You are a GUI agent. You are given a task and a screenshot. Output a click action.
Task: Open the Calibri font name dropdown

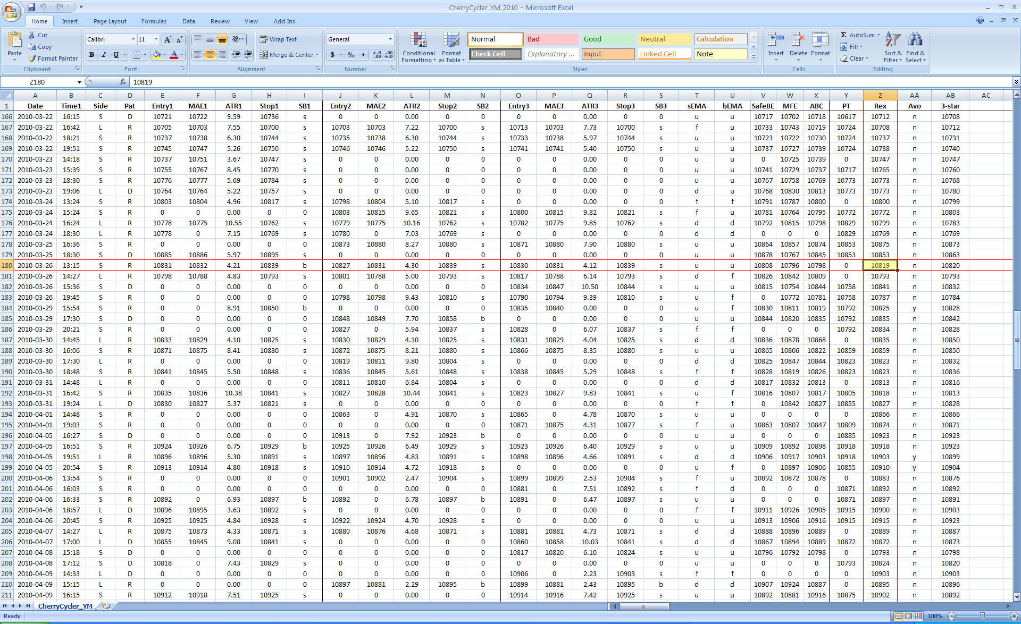pos(133,39)
